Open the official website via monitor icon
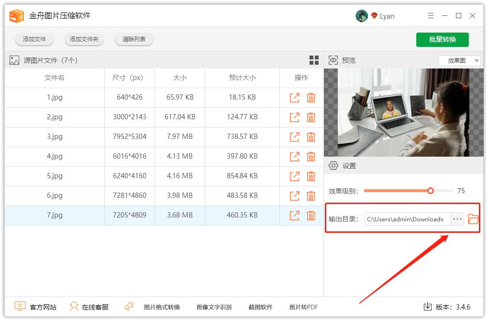Image resolution: width=488 pixels, height=321 pixels. [x=20, y=307]
